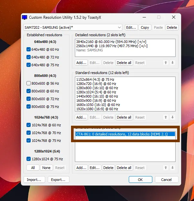Add a new extension block
194x201 pixels.
point(81,168)
